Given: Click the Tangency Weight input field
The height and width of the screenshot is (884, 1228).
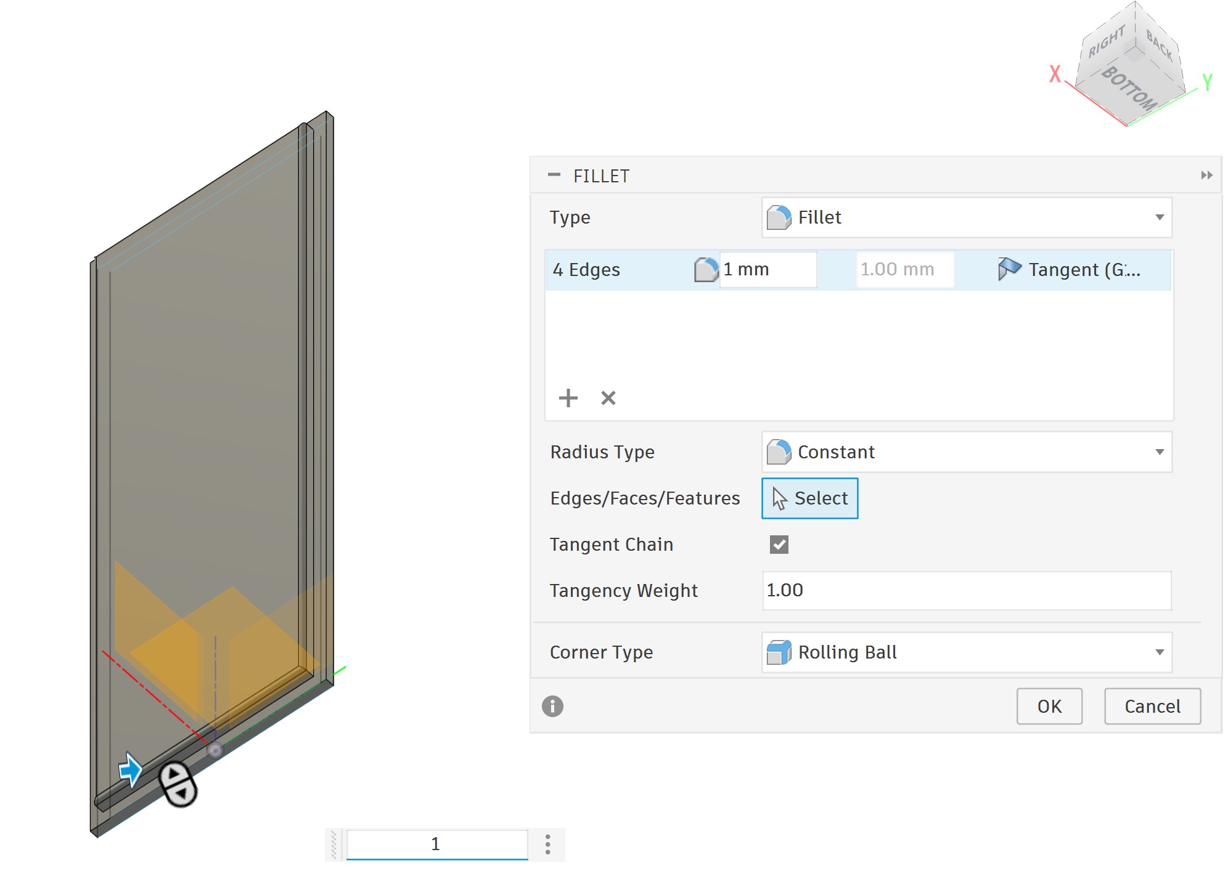Looking at the screenshot, I should click(966, 591).
